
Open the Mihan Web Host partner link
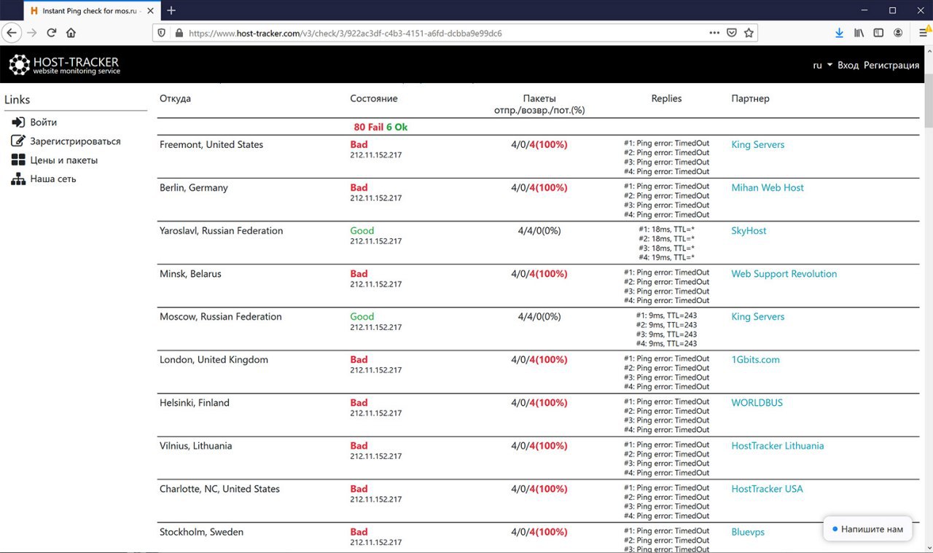click(x=768, y=187)
